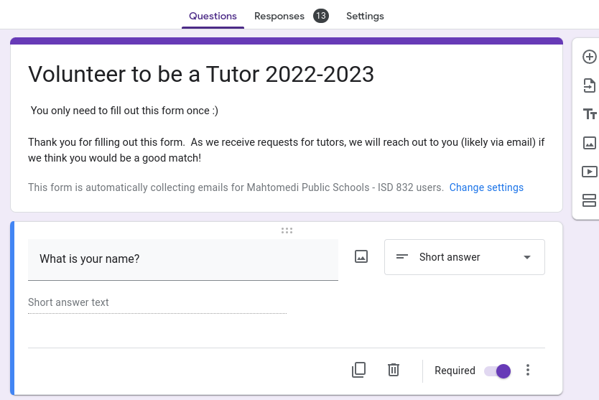
Task: Delete the name question
Action: [394, 370]
